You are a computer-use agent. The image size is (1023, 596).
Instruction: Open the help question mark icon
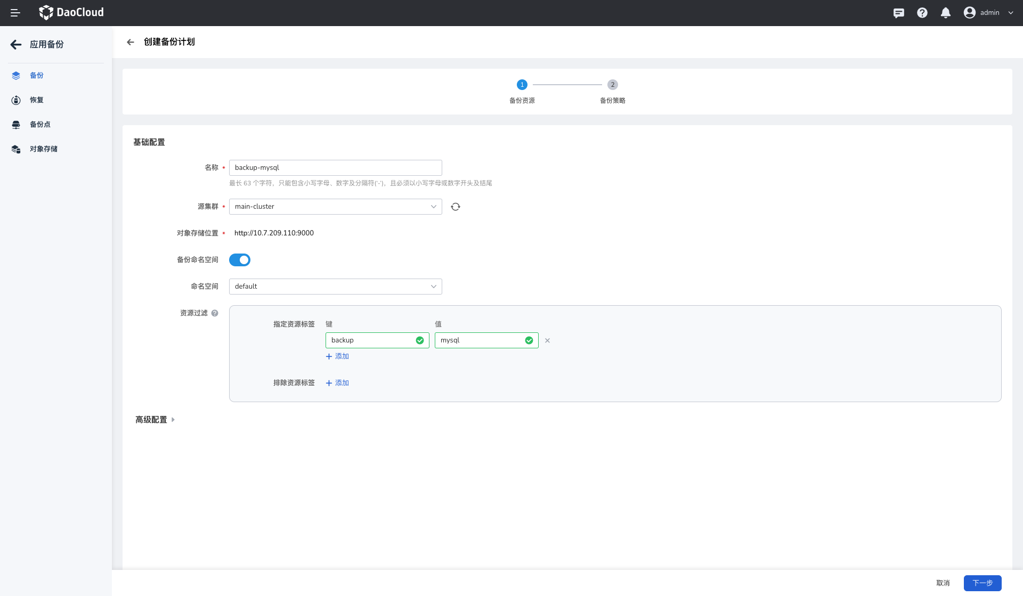(922, 13)
